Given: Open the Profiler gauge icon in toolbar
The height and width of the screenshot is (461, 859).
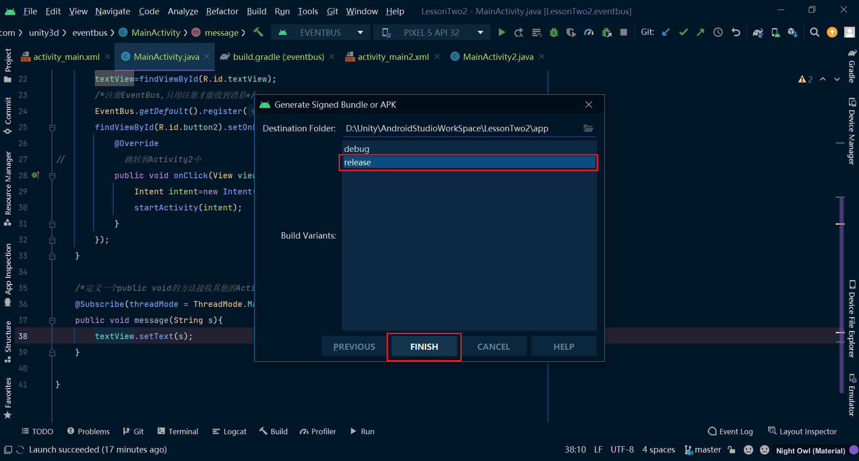Looking at the screenshot, I should coord(589,32).
